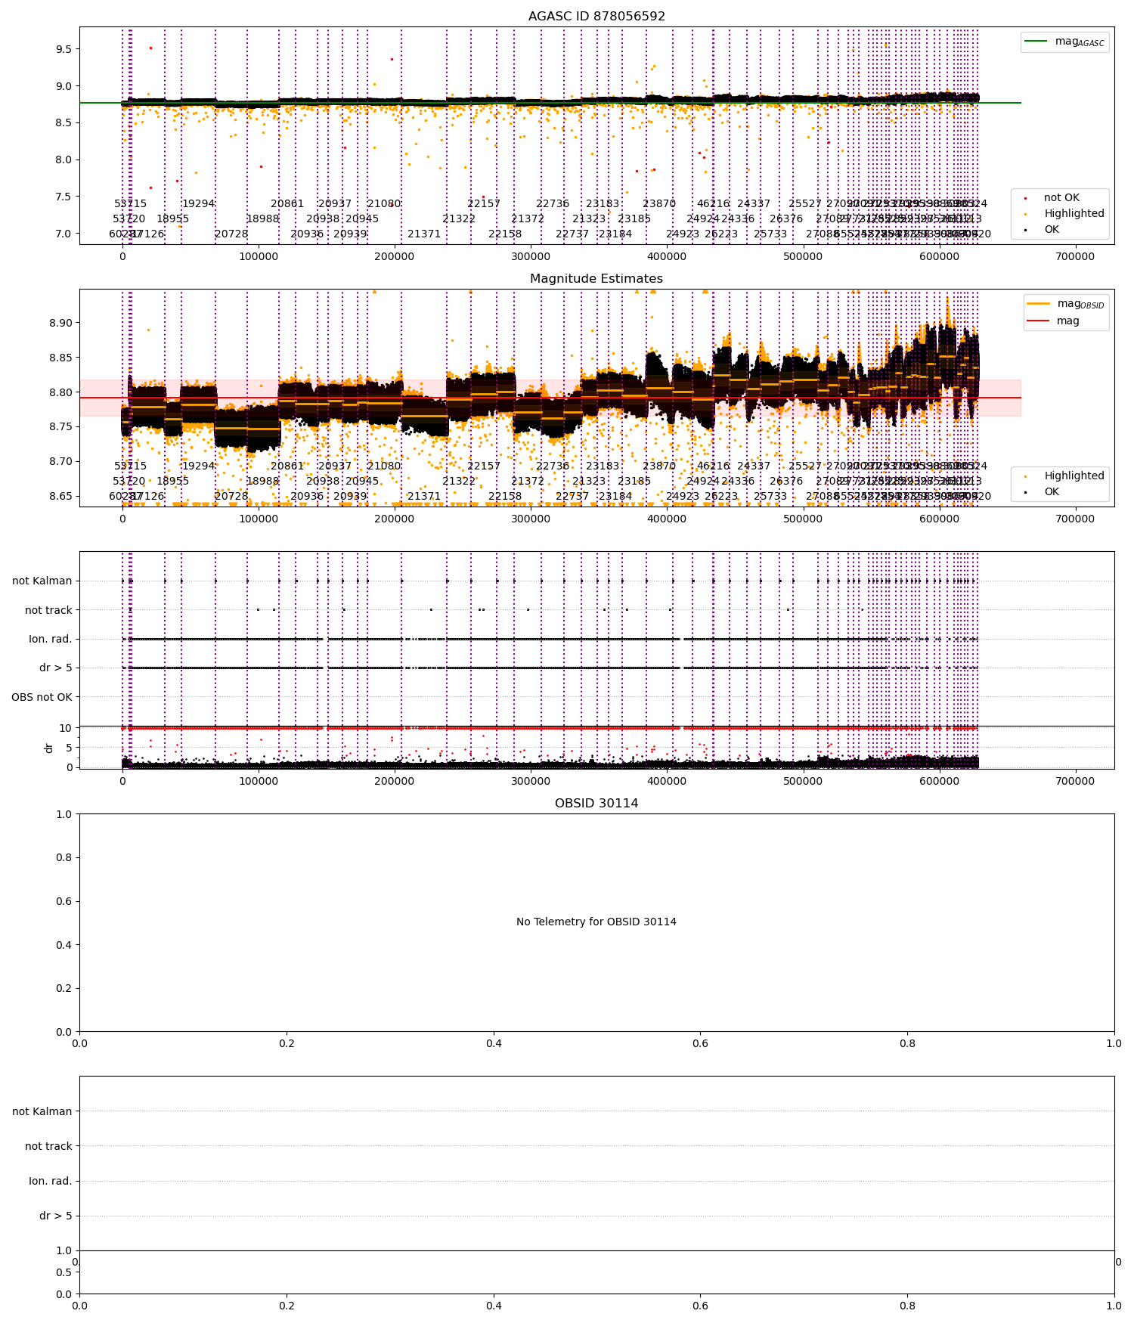Click the green mag AGASC legend entry
This screenshot has width=1134, height=1323.
click(x=1065, y=42)
